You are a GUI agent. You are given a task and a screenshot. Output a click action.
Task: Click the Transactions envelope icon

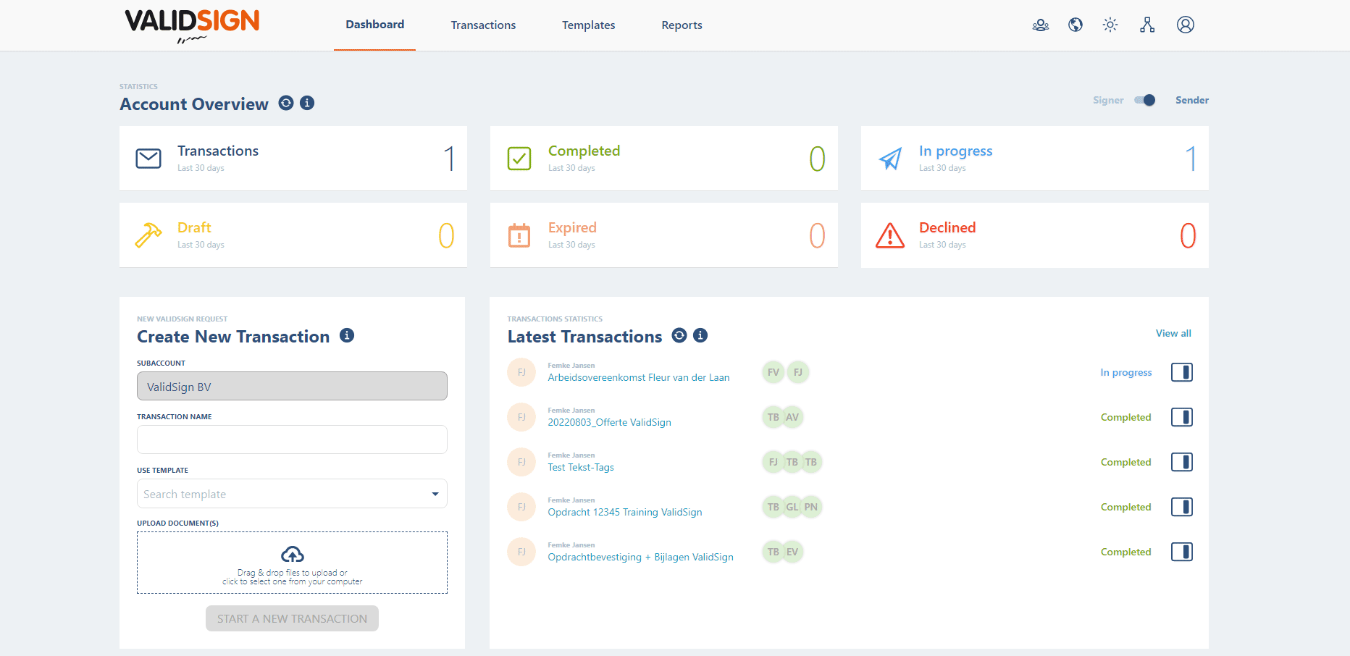148,159
